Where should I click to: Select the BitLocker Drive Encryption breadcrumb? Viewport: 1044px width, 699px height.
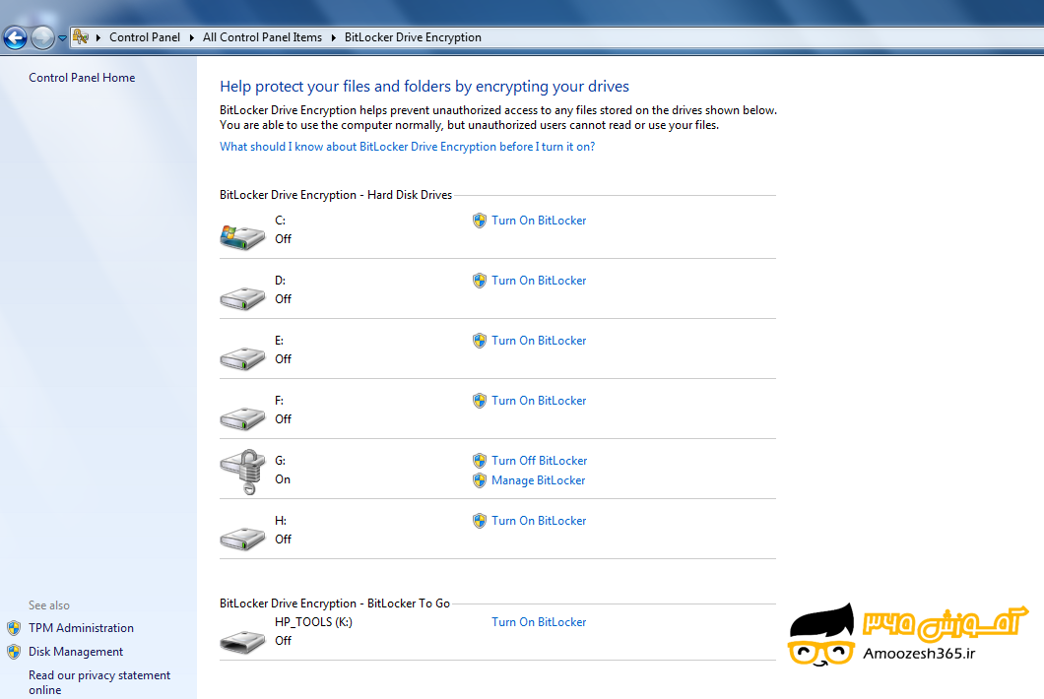point(413,37)
